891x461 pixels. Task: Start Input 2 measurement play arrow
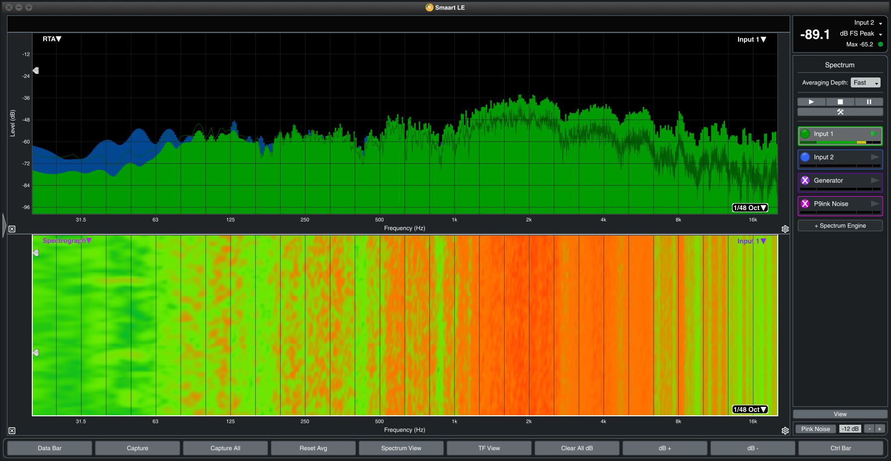click(x=875, y=157)
